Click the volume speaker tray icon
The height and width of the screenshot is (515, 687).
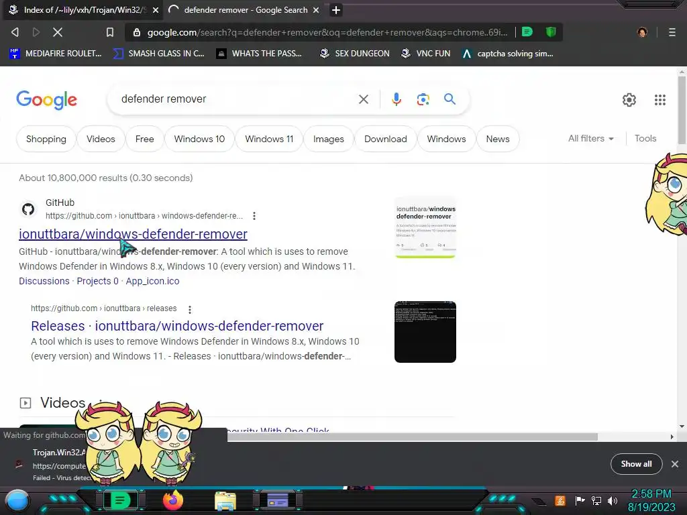click(x=613, y=500)
